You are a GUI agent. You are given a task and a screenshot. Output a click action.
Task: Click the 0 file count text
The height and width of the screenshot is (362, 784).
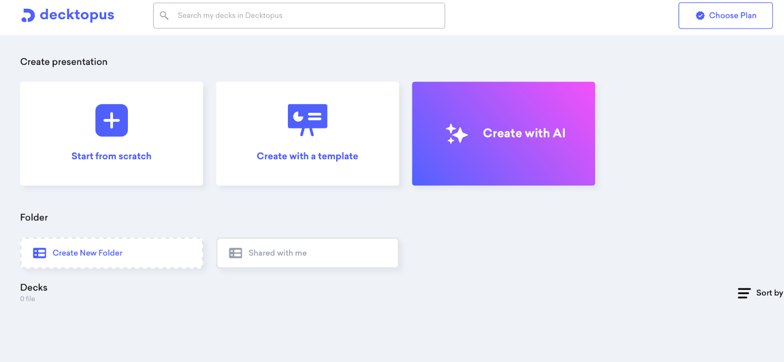coord(27,299)
